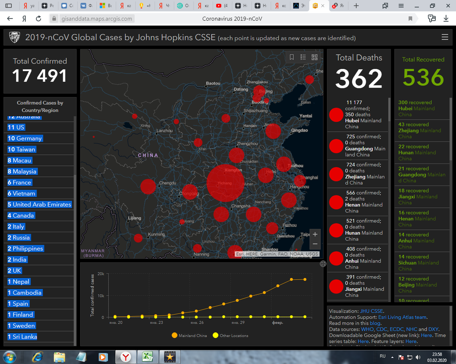The height and width of the screenshot is (364, 456).
Task: Toggle Other Locations series in legend
Action: point(230,336)
